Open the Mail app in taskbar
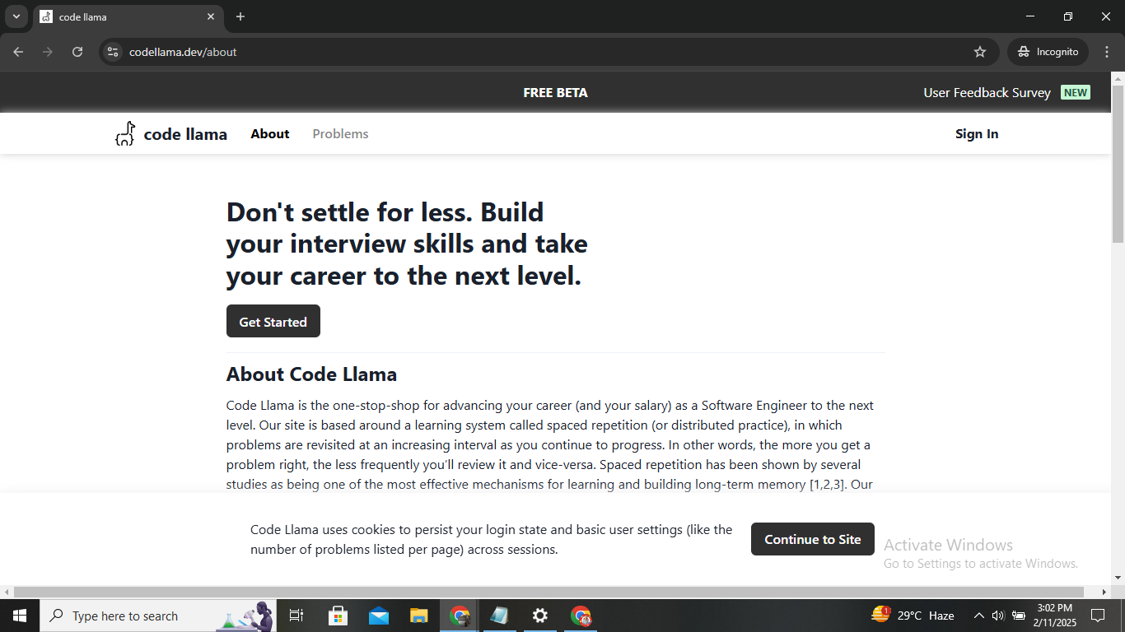Viewport: 1125px width, 632px height. pos(379,616)
